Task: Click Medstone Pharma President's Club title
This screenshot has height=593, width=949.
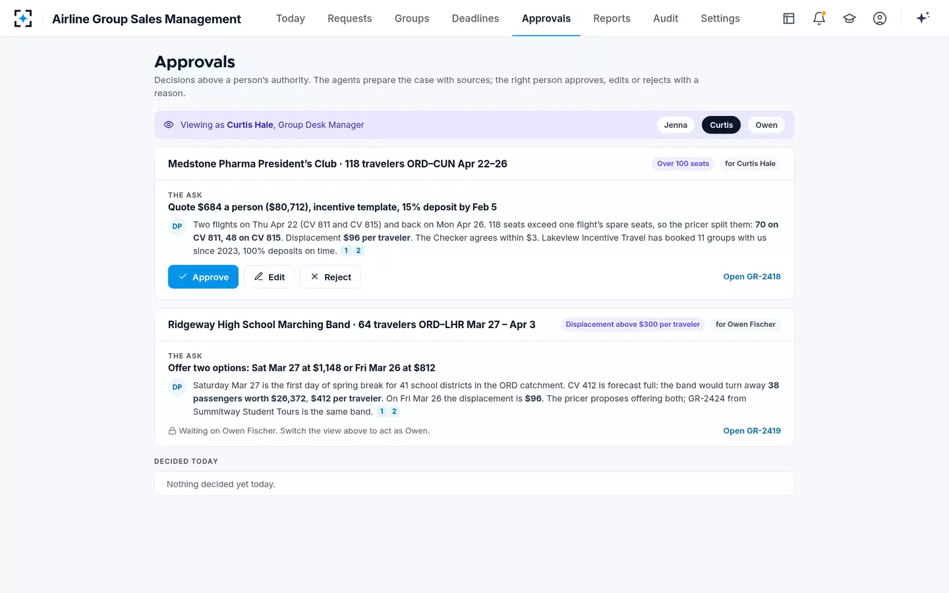Action: point(337,164)
